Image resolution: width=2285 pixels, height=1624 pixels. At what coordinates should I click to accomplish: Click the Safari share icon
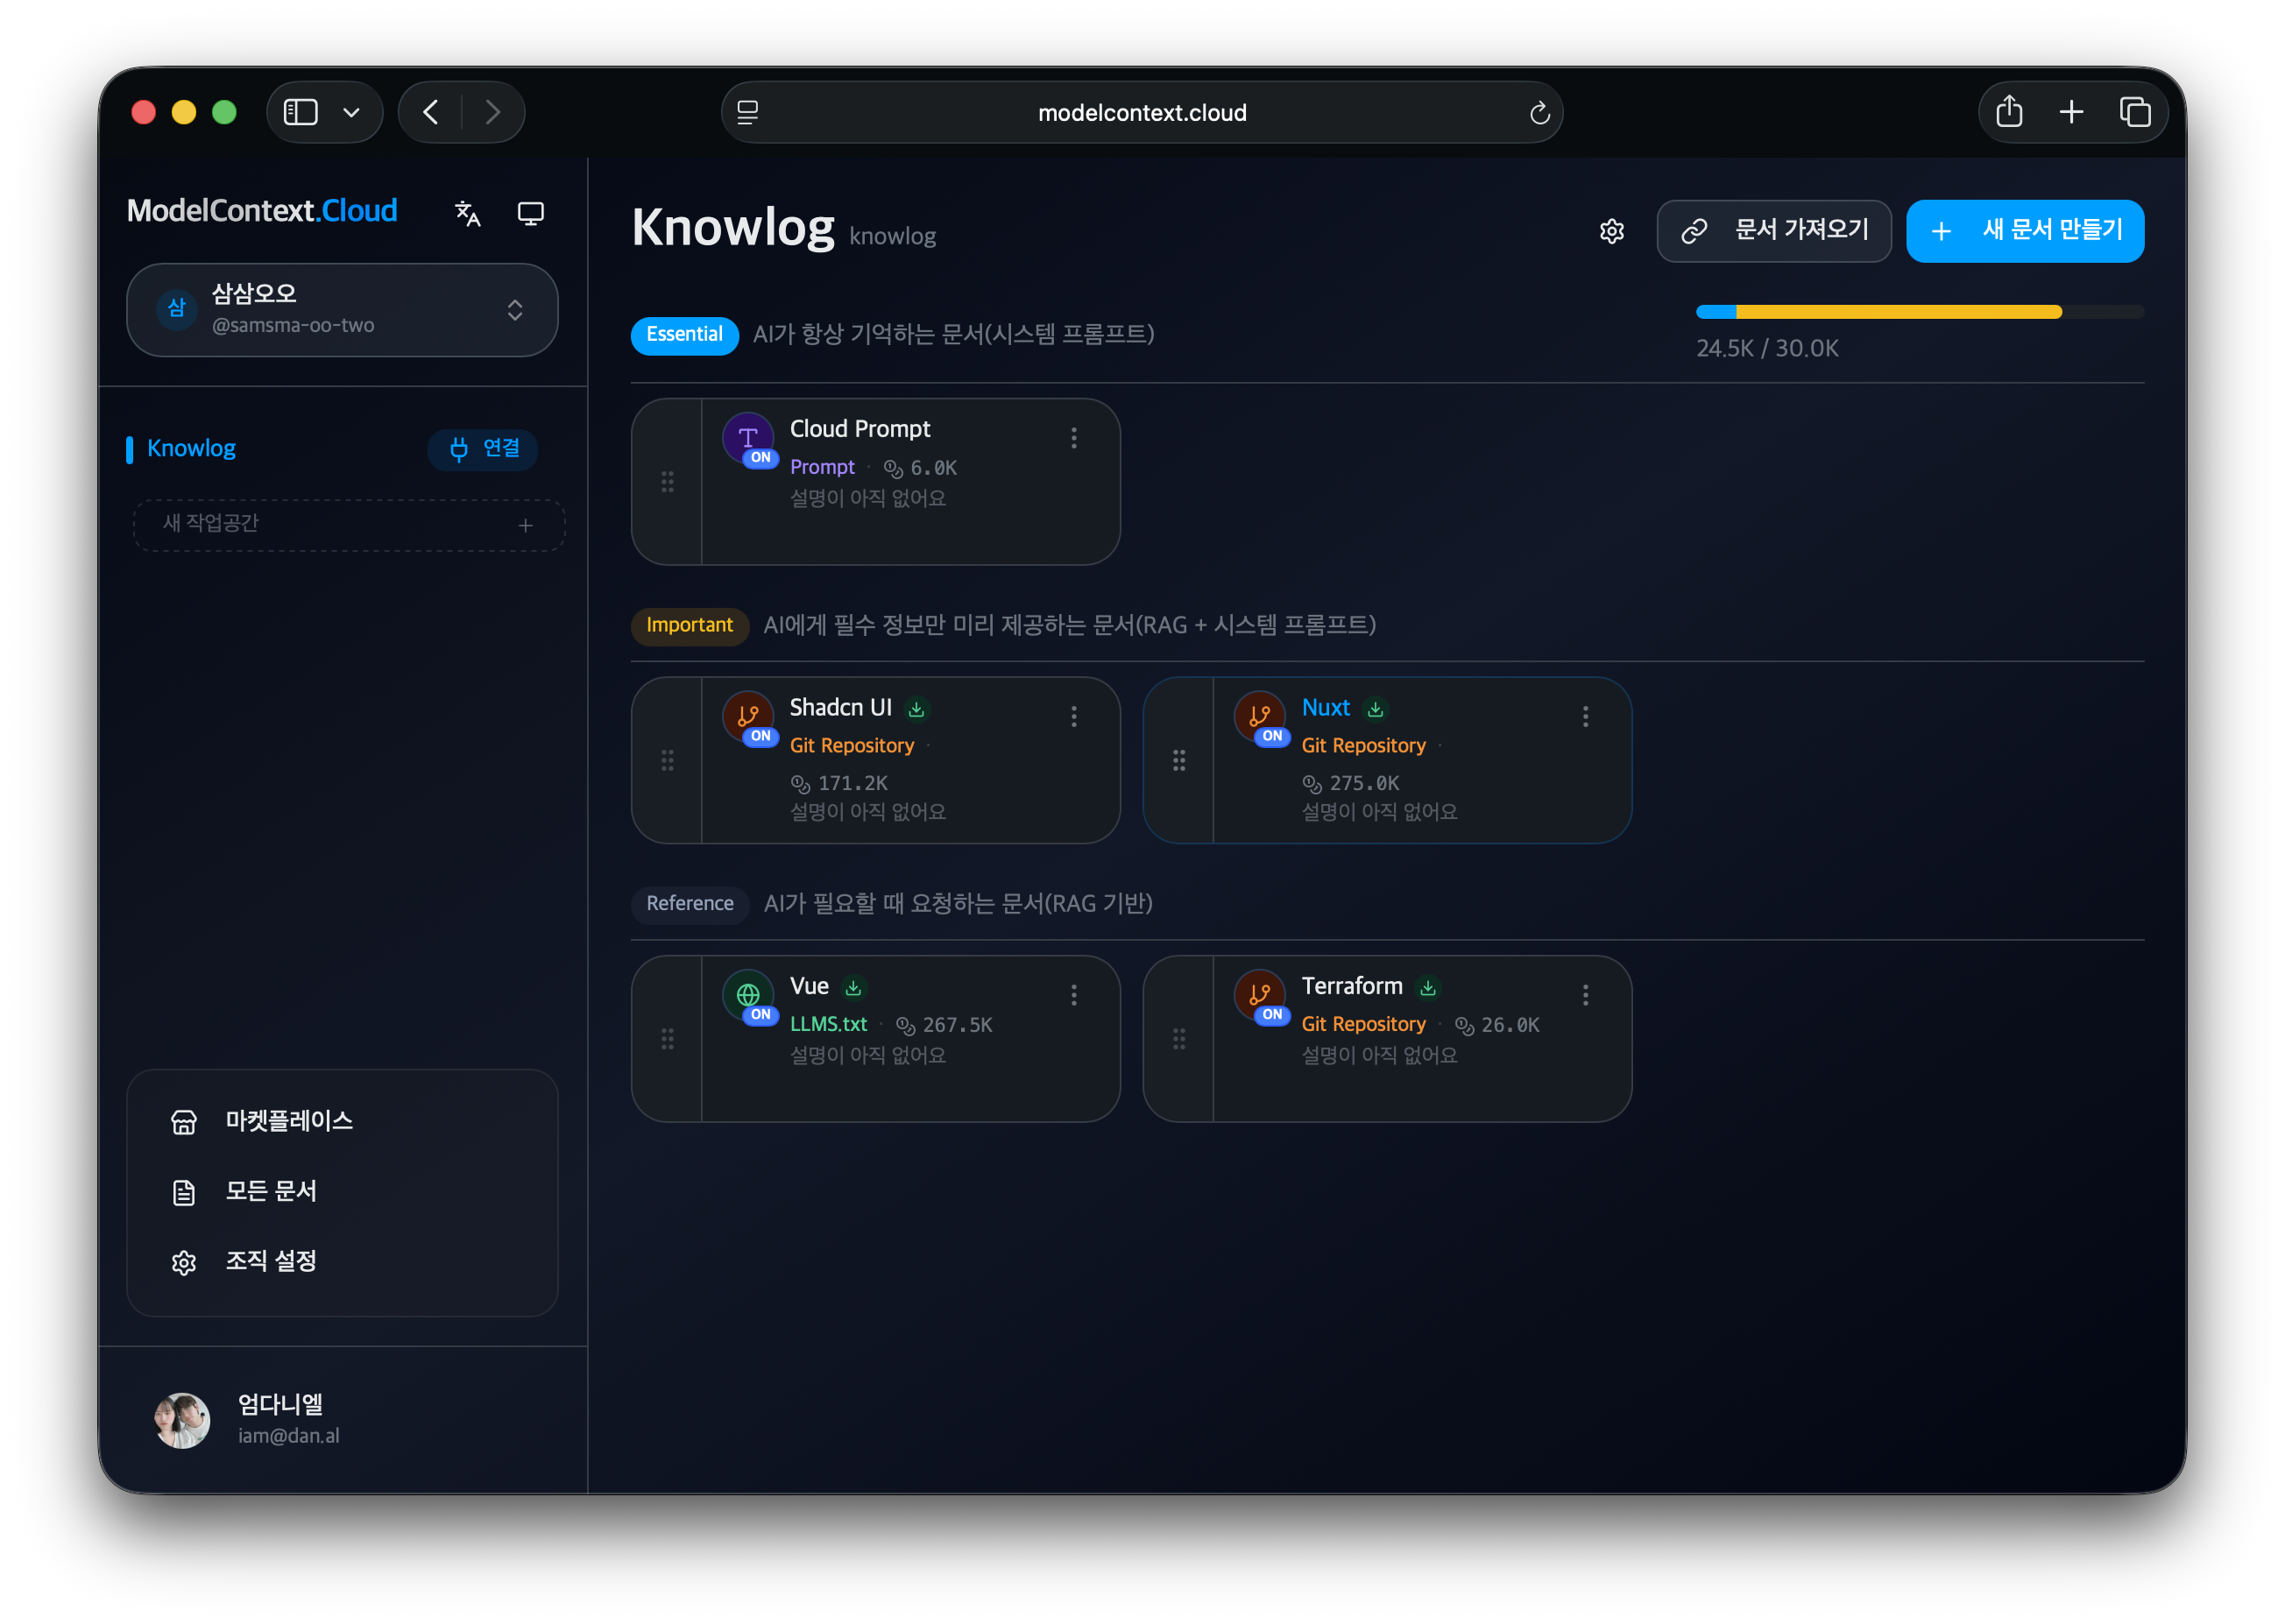2009,111
